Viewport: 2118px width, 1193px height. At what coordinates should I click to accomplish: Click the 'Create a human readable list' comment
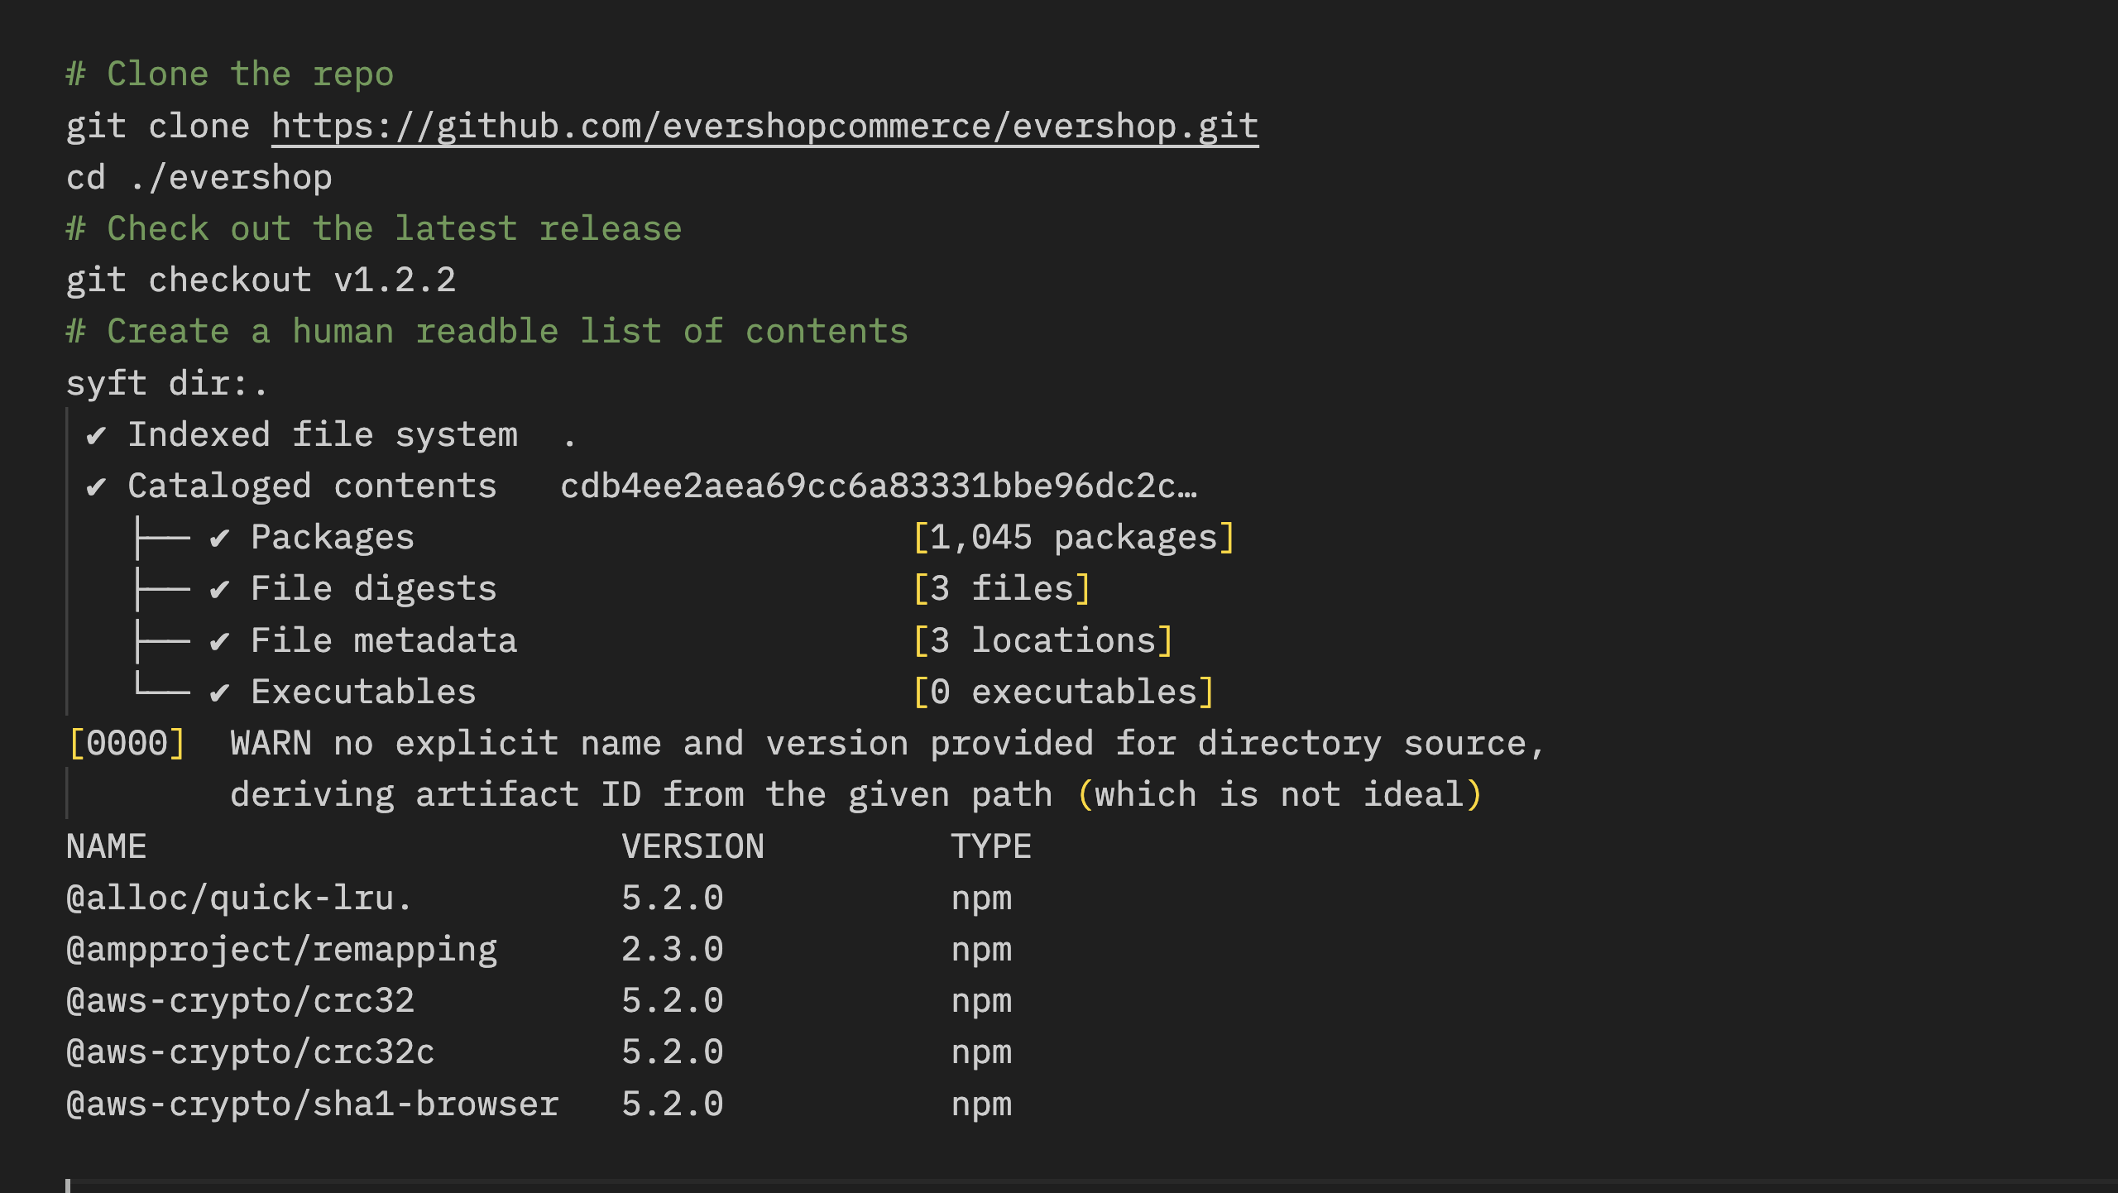(x=487, y=332)
